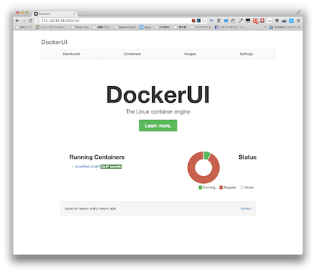The width and height of the screenshot is (316, 273).
Task: Open the 画像リスト bookmark
Action: coord(101,27)
